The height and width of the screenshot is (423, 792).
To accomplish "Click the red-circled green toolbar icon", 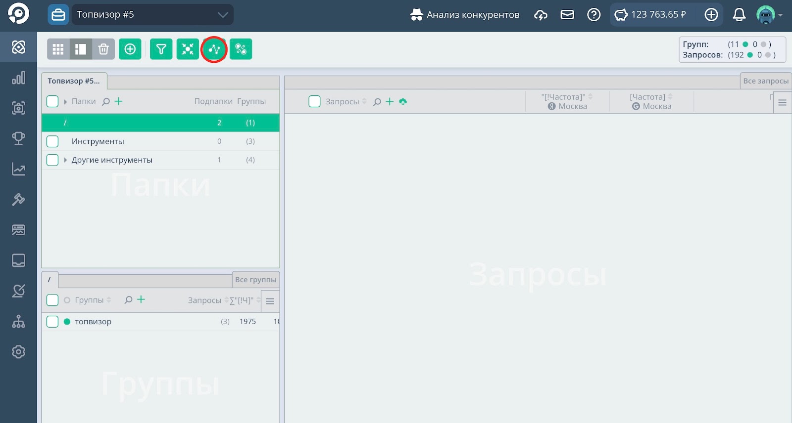I will click(x=214, y=49).
